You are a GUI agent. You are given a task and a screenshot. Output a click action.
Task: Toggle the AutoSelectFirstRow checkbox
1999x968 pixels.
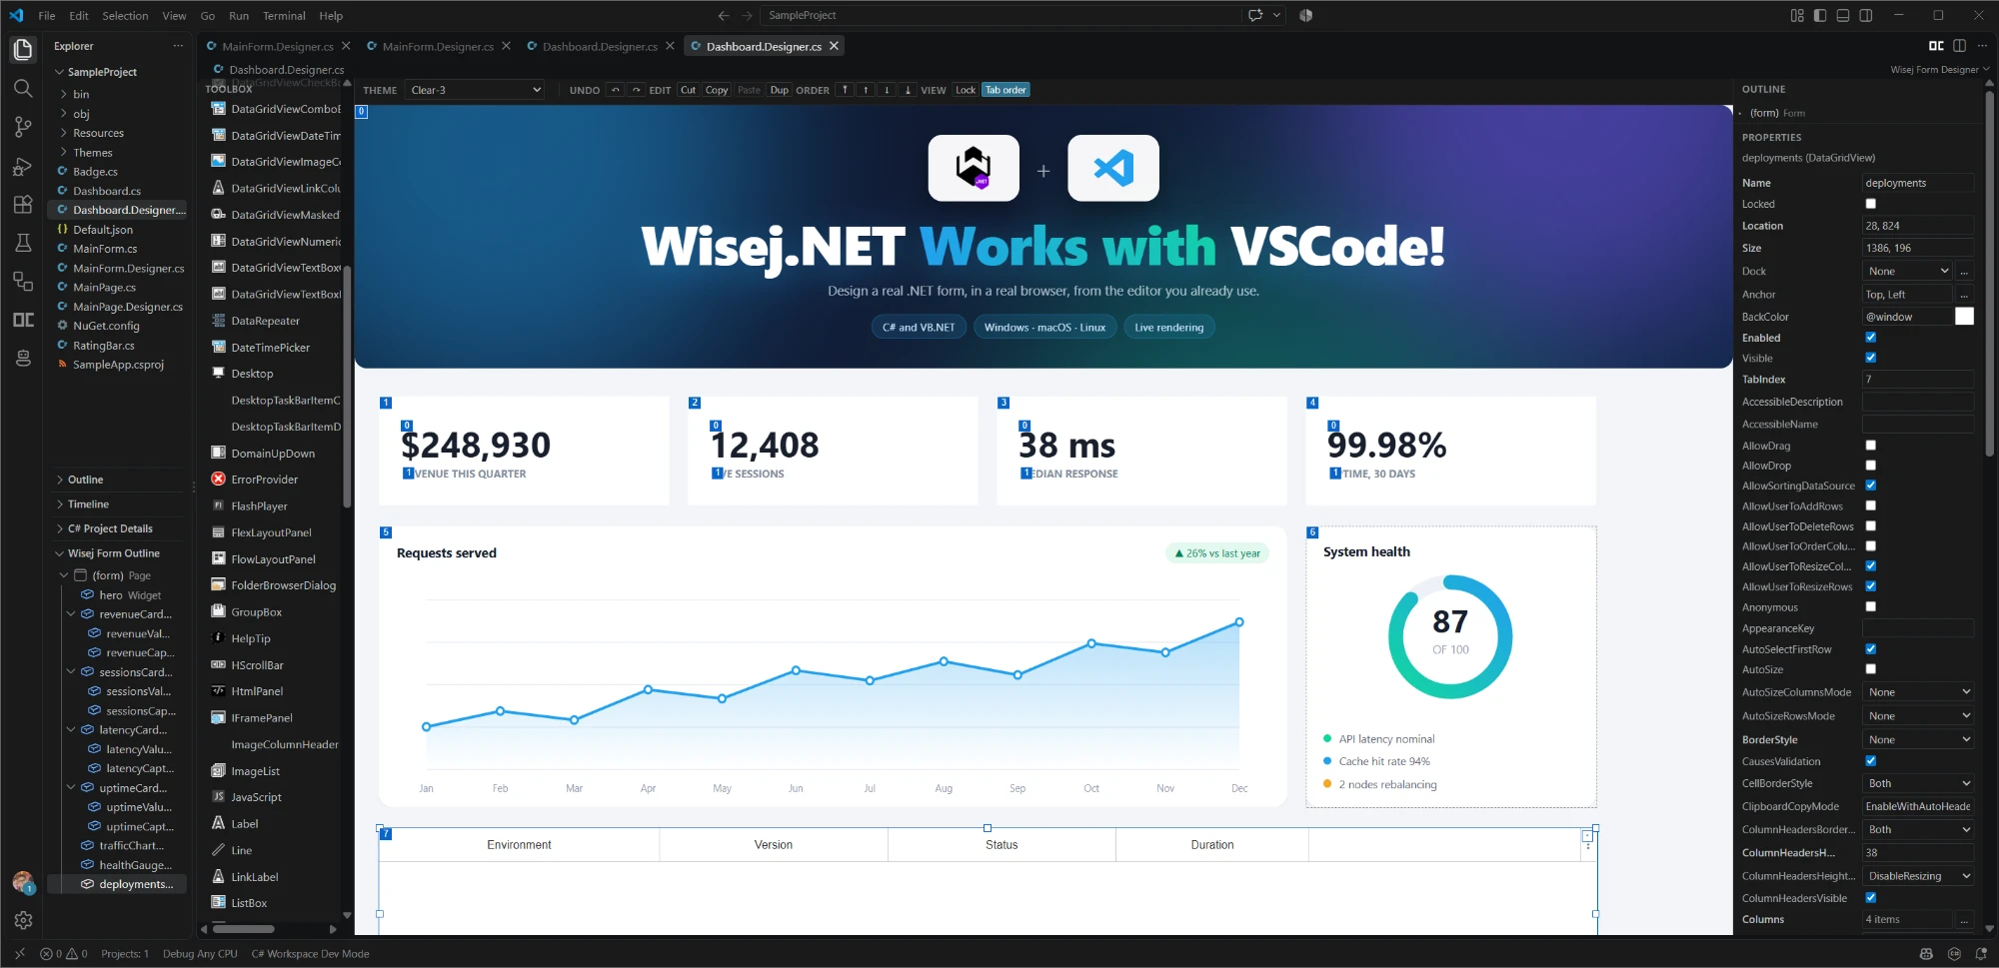1871,649
